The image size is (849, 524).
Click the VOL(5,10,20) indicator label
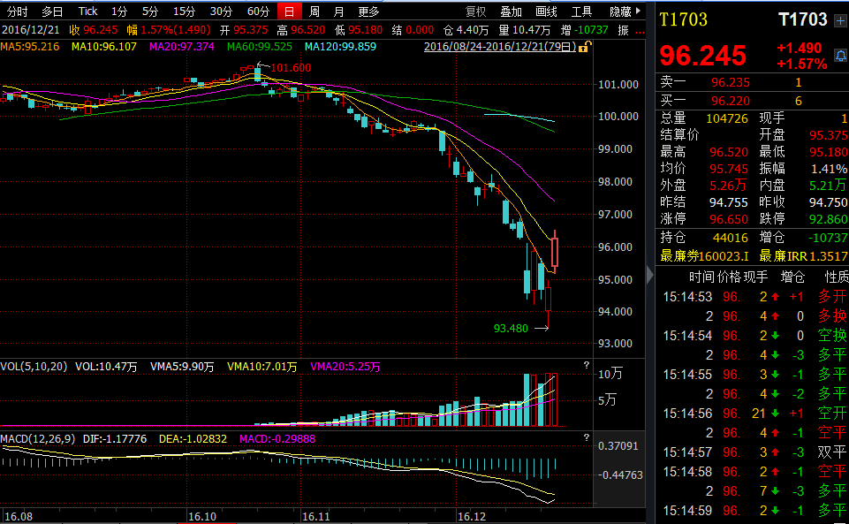(x=34, y=366)
